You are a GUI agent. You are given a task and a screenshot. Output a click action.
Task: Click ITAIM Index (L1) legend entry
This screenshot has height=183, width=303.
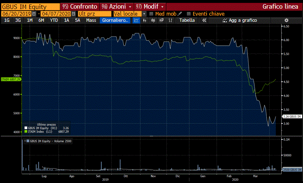[40, 132]
